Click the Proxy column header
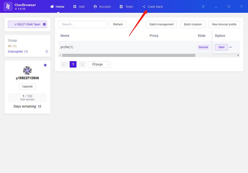 [154, 36]
